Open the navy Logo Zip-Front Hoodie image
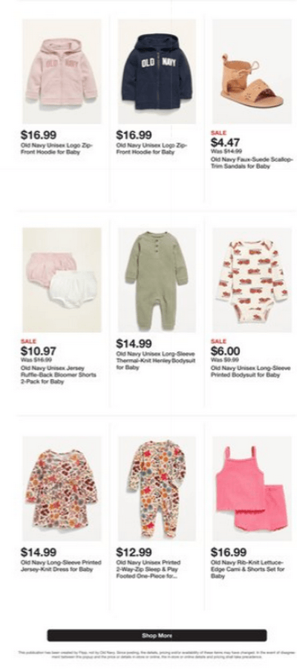This screenshot has height=669, width=297. click(157, 71)
